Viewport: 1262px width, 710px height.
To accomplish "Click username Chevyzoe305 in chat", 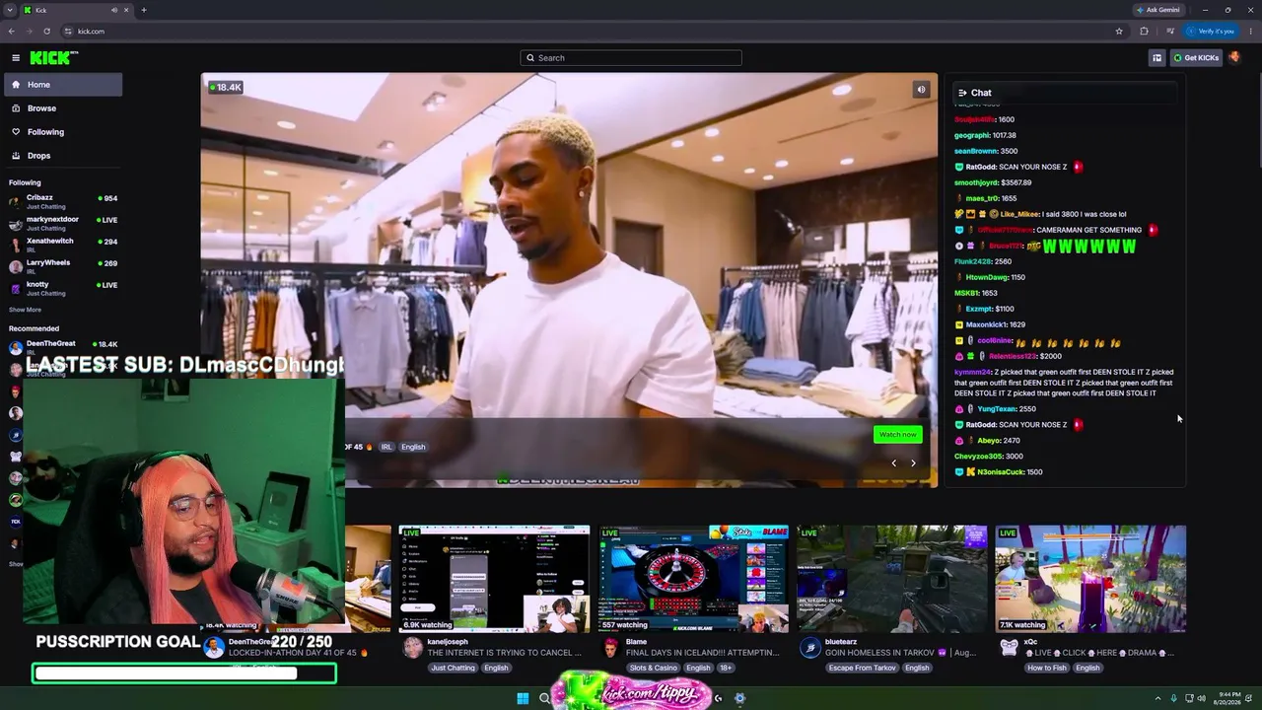I will click(x=977, y=457).
